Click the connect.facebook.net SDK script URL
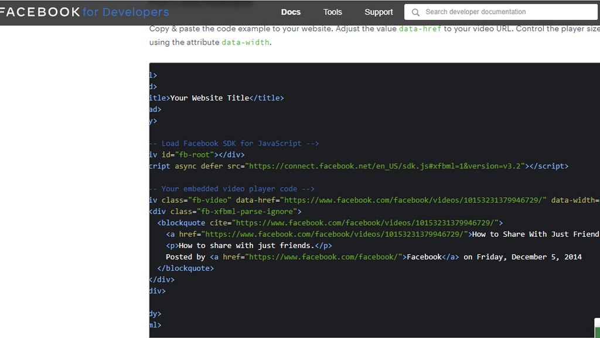600x338 pixels. pos(385,166)
